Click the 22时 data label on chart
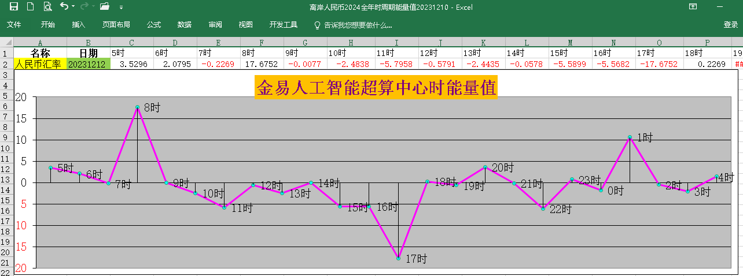The height and width of the screenshot is (276, 743). coord(560,208)
